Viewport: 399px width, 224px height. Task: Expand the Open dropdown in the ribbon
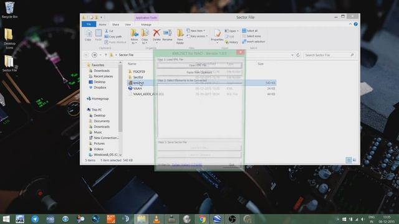[231, 31]
